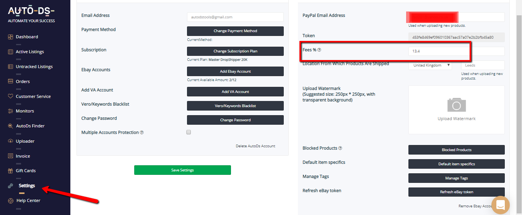Click the Customer Service heart icon
This screenshot has width=522, height=215.
[11, 96]
